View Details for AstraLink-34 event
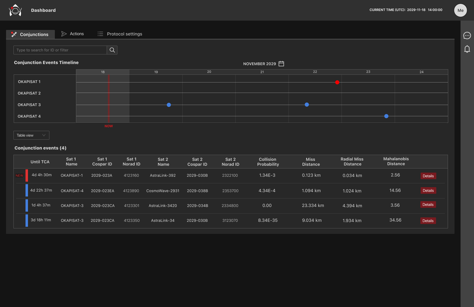 (x=428, y=221)
